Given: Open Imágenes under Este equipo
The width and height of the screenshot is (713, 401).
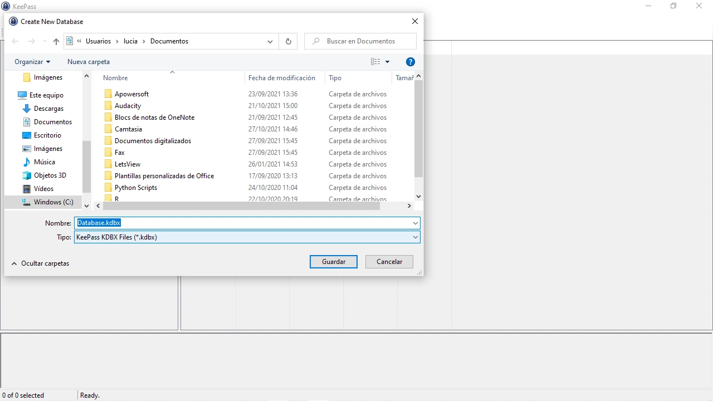Looking at the screenshot, I should coord(48,149).
